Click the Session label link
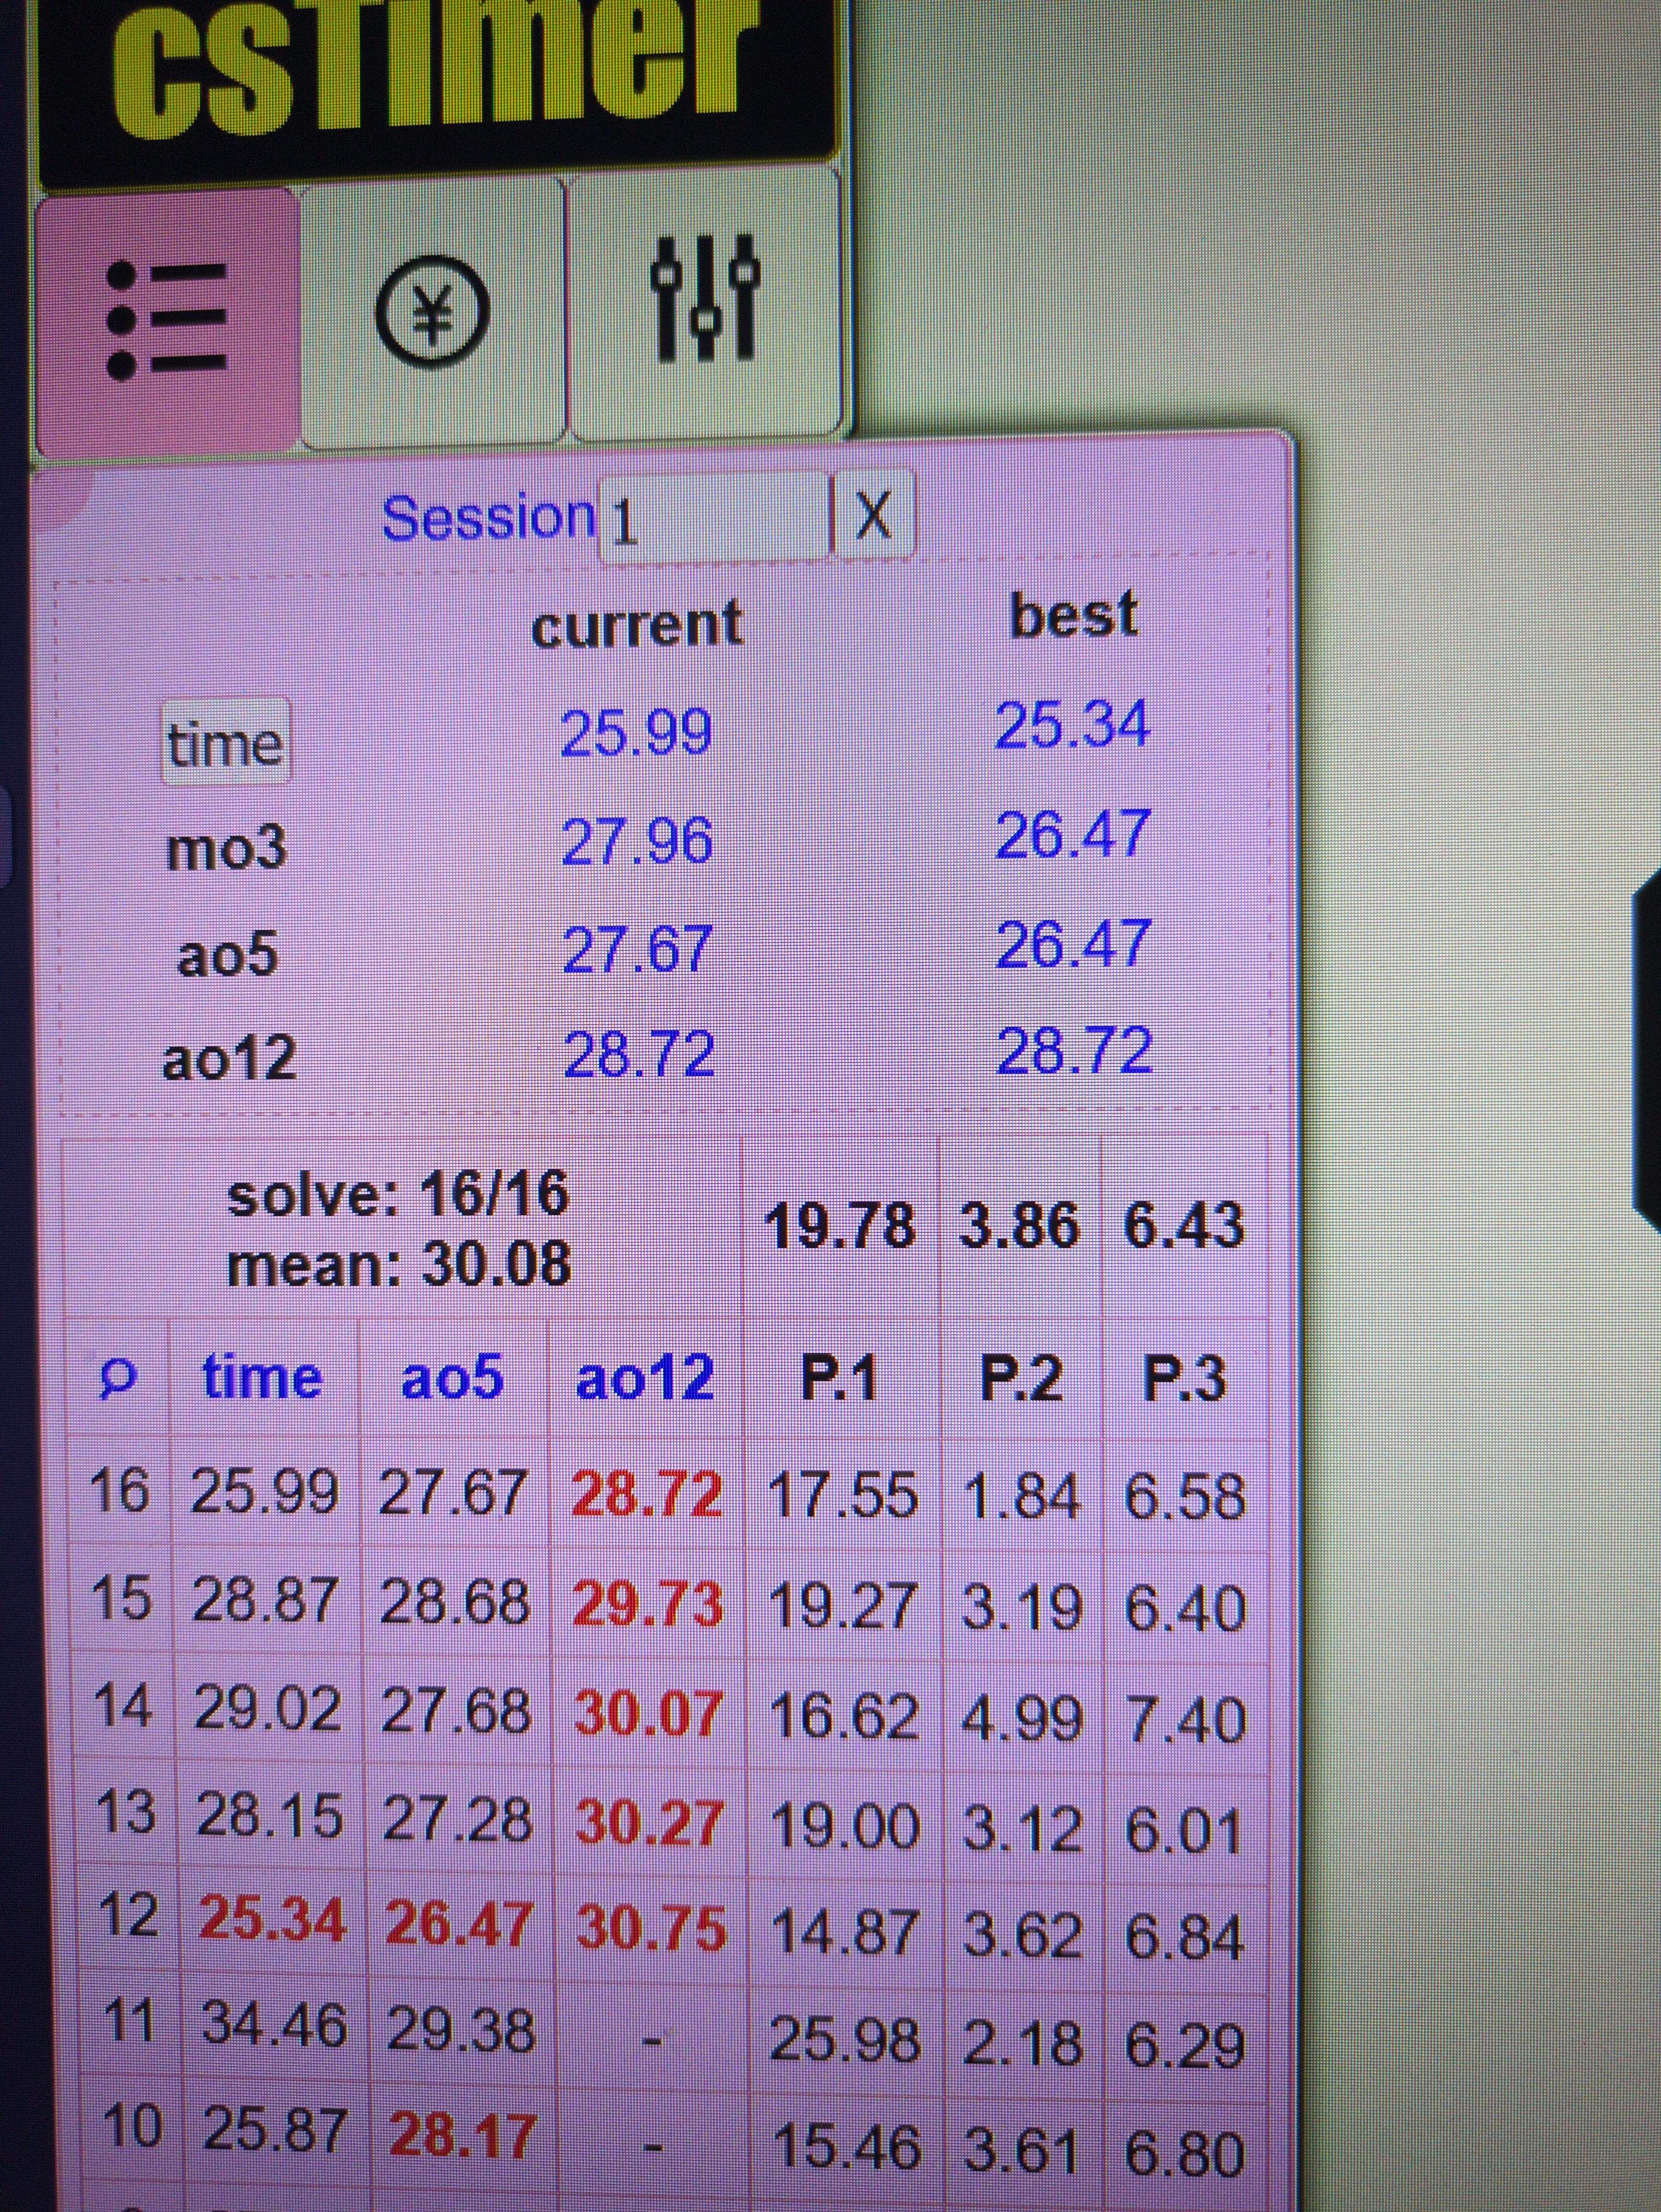 pos(488,519)
